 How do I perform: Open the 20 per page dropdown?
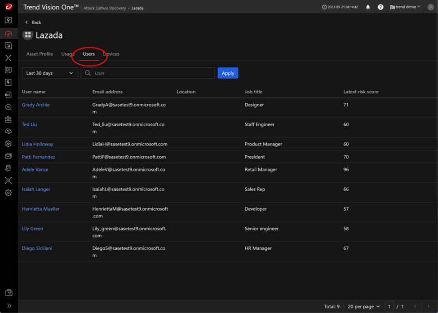point(364,306)
